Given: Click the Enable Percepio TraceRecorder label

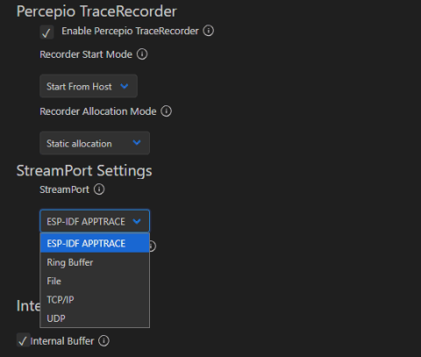Looking at the screenshot, I should tap(130, 31).
